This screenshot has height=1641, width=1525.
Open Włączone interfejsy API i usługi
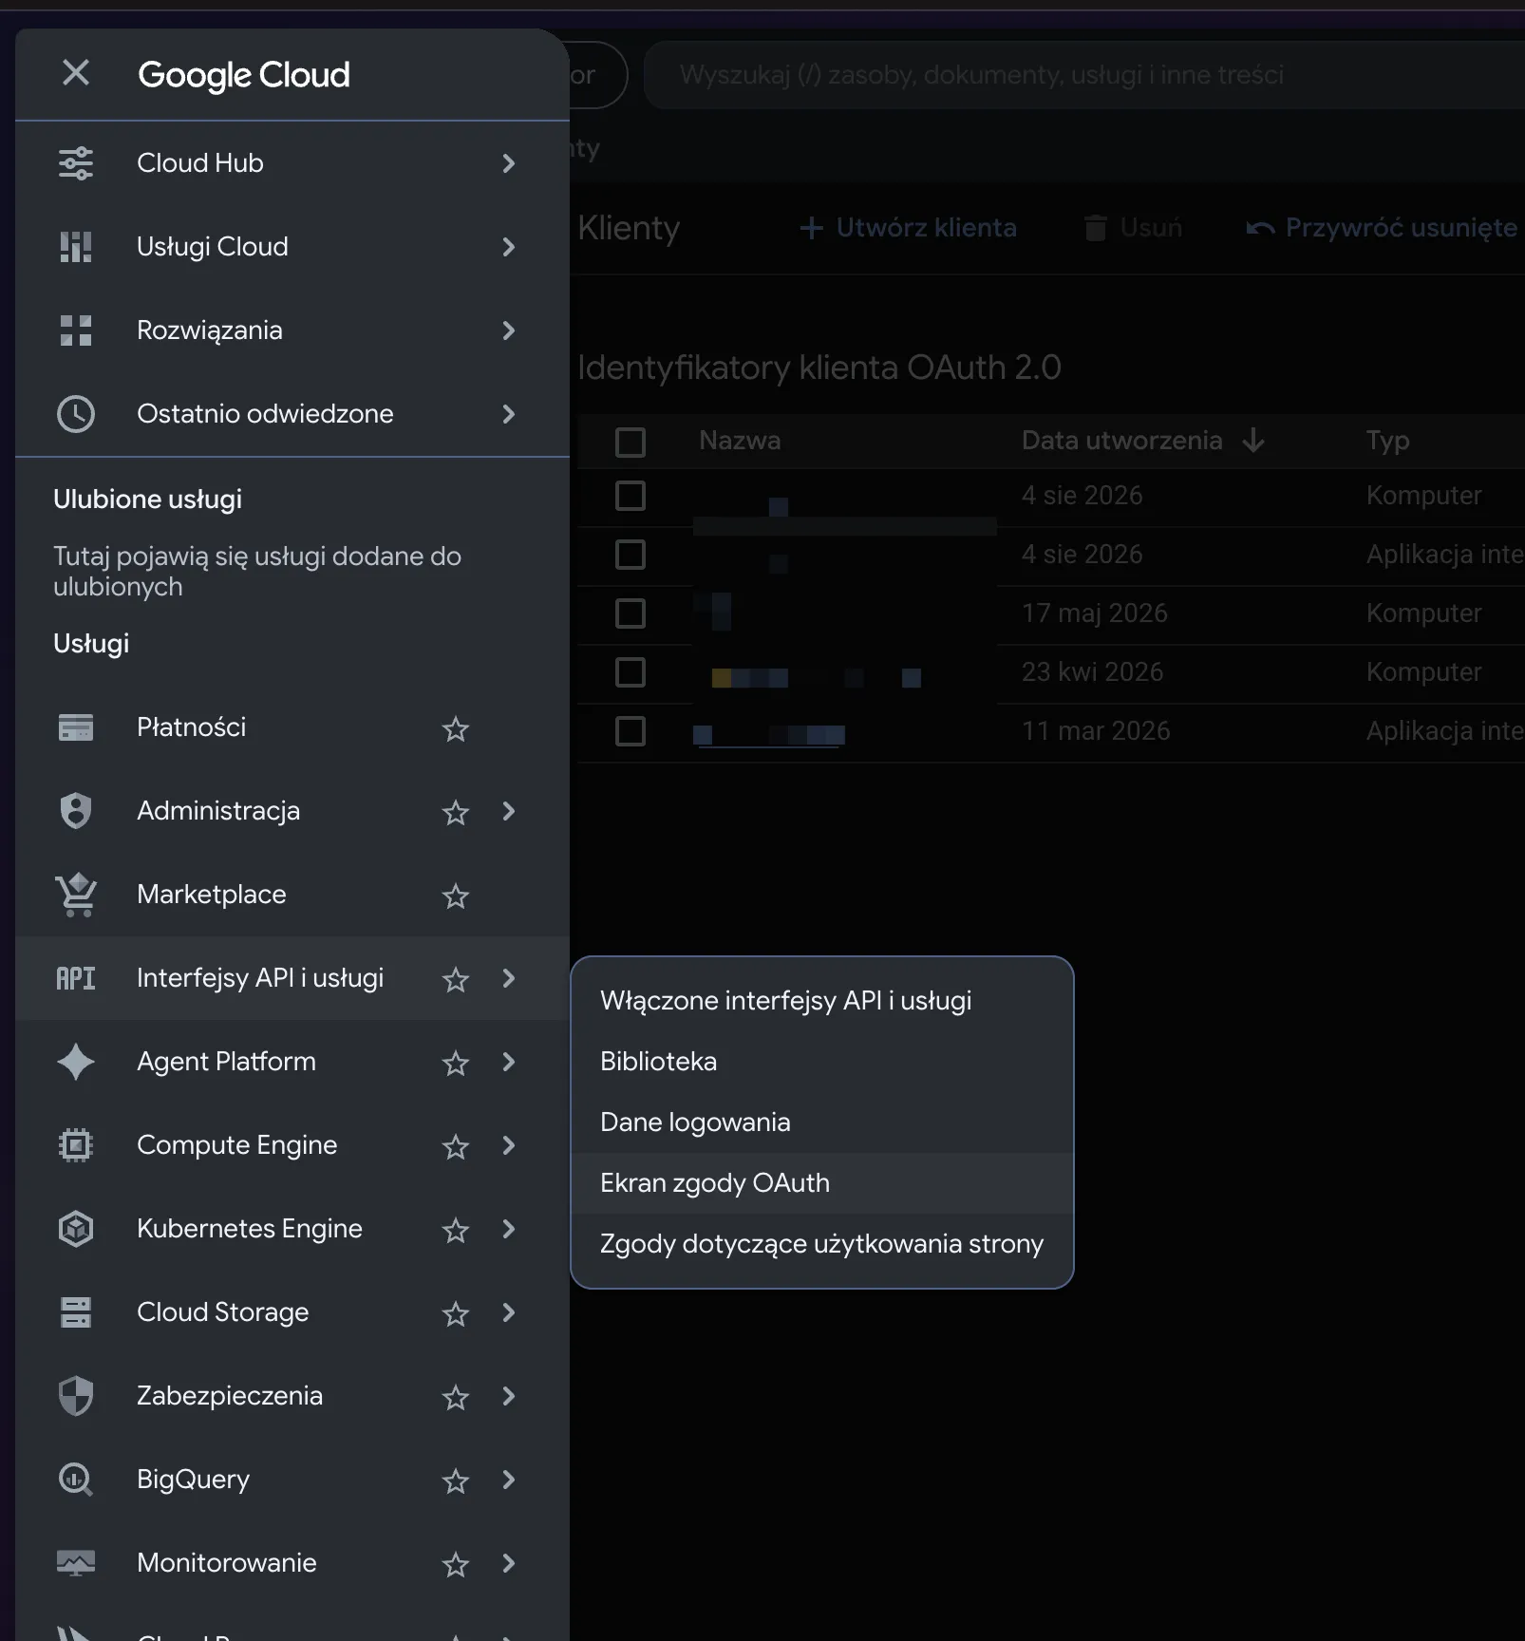click(822, 1001)
